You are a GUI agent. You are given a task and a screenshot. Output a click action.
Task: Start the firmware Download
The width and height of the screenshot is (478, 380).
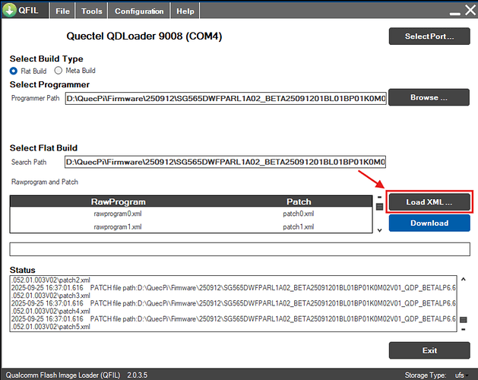(x=429, y=223)
